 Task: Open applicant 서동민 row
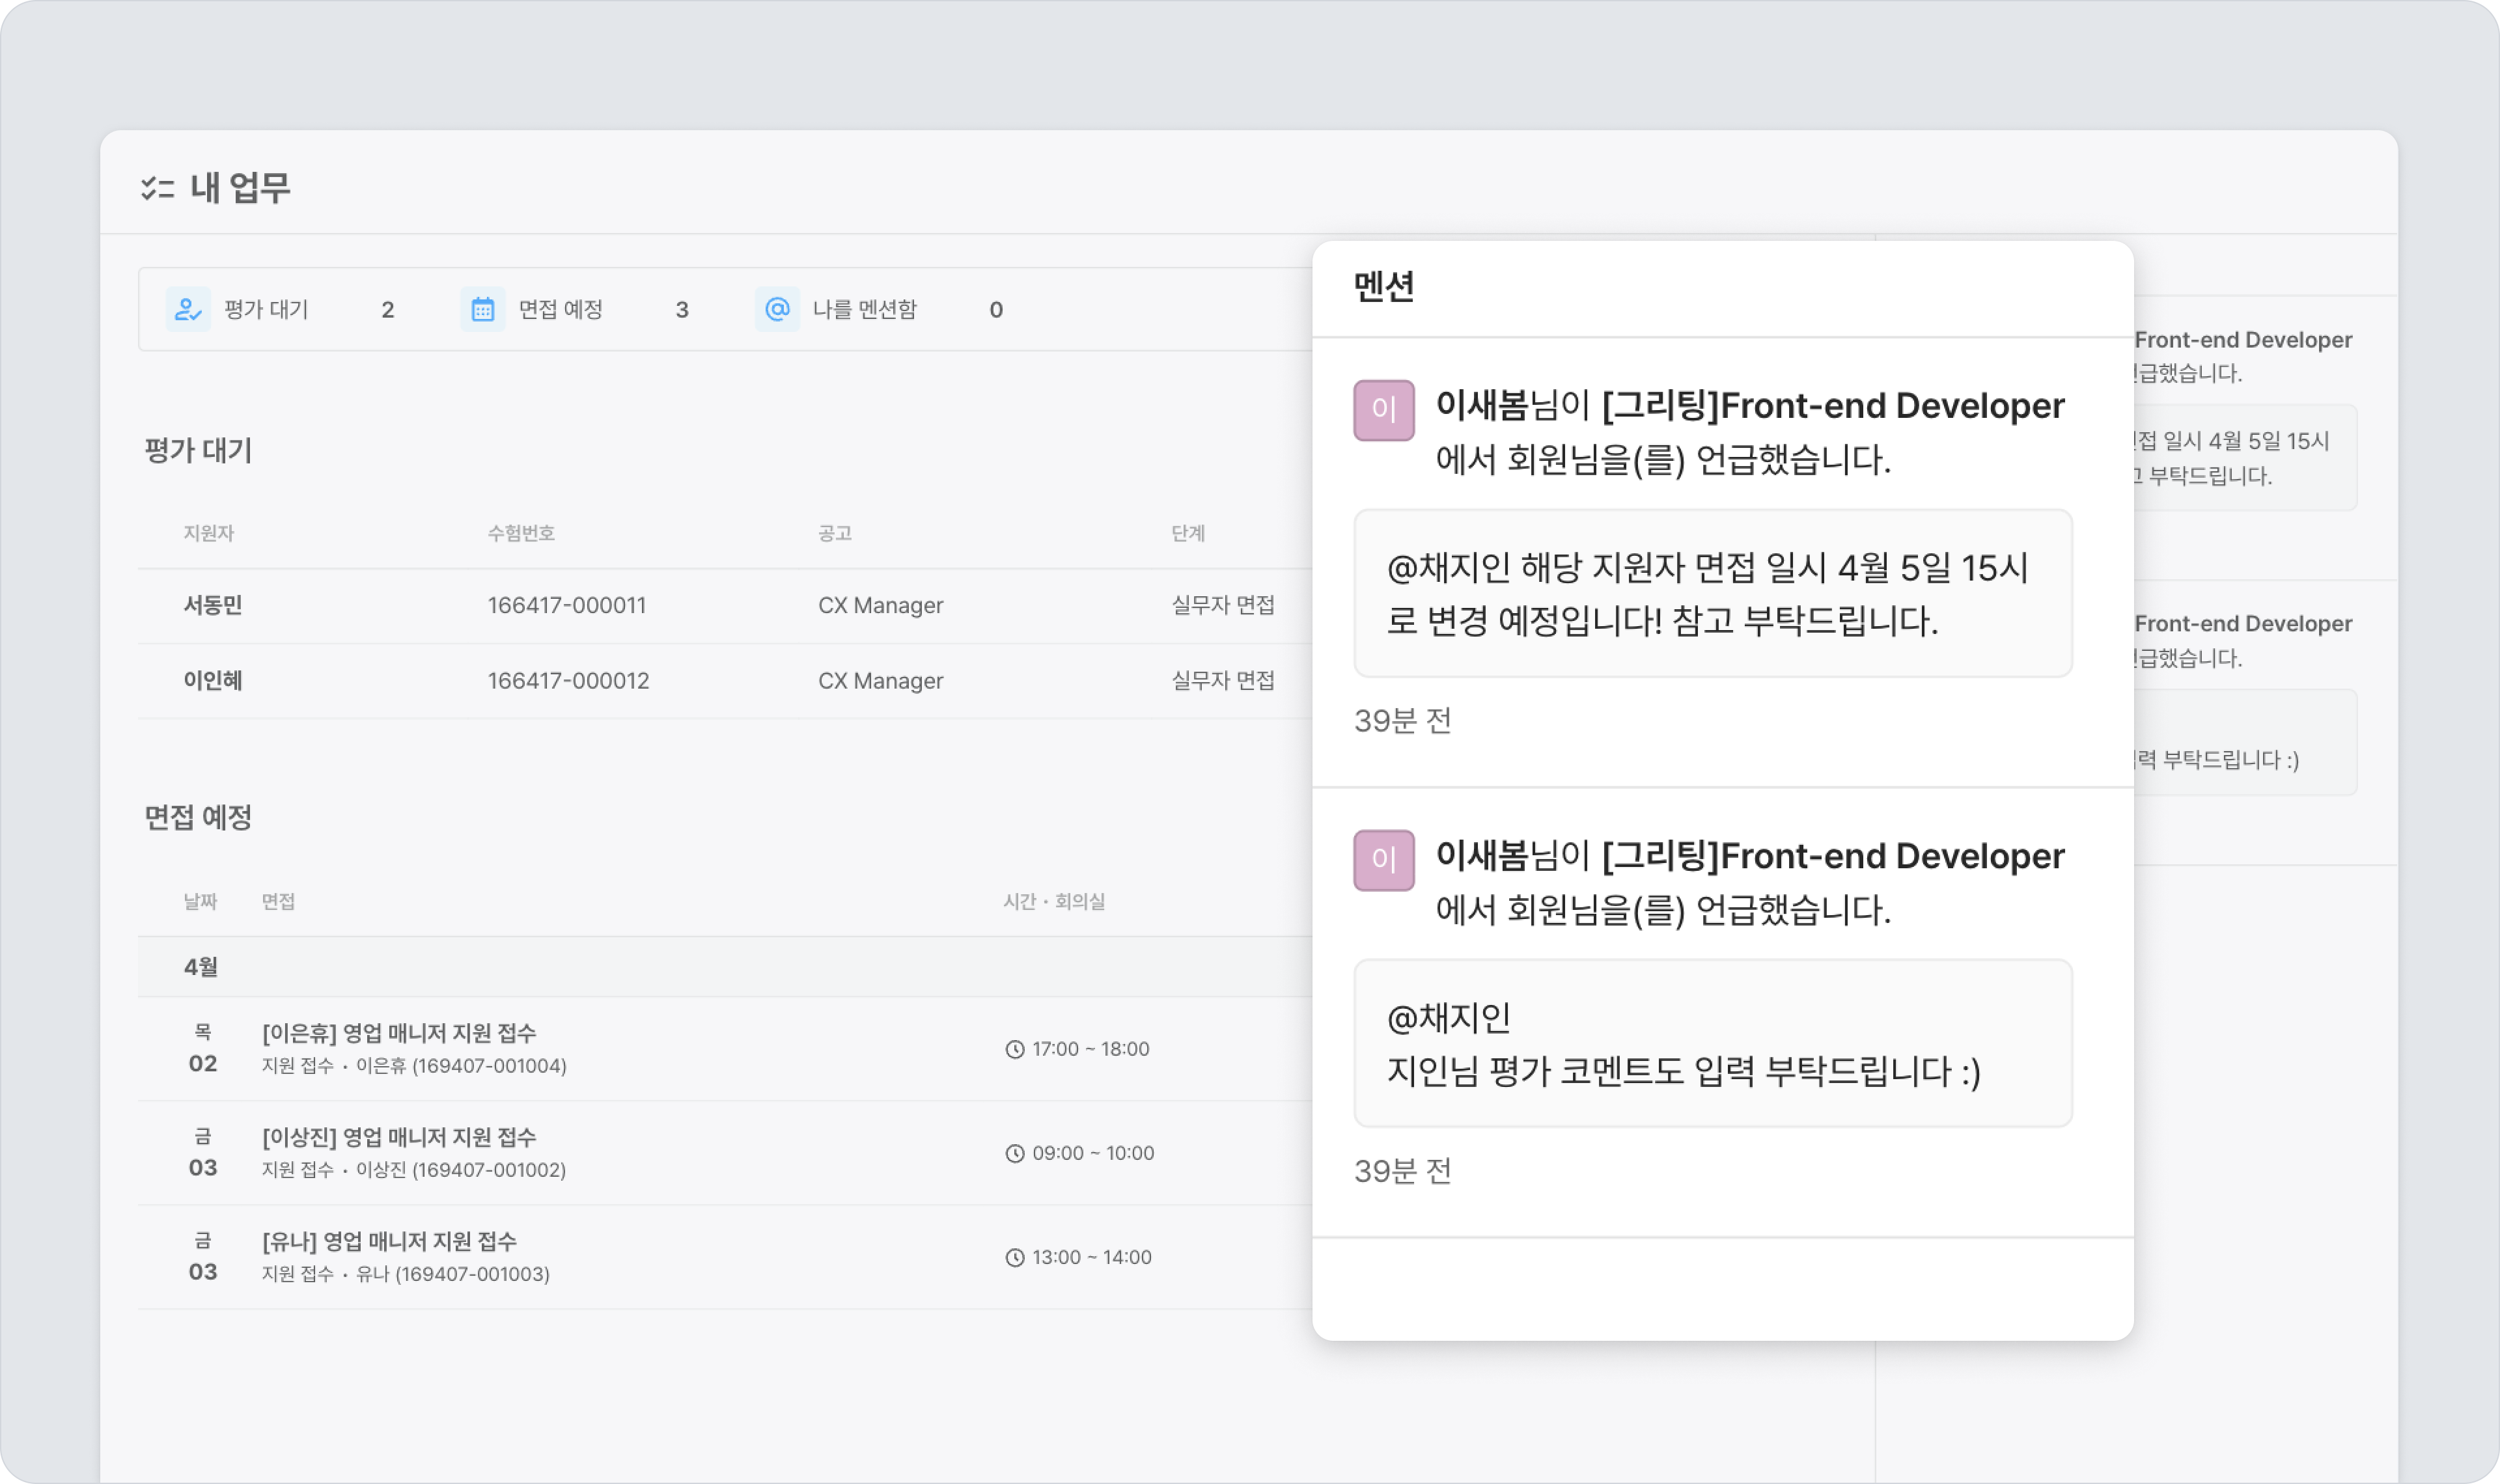pos(213,605)
